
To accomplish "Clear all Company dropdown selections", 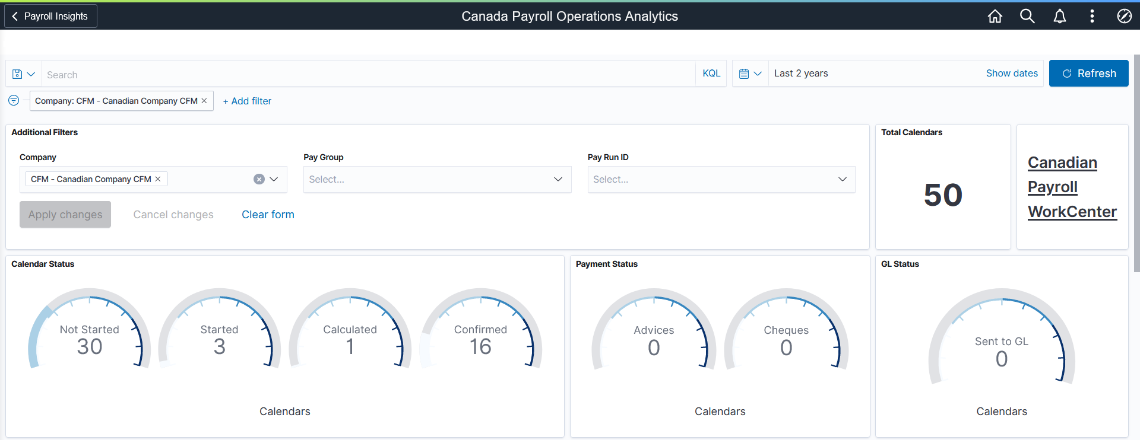I will tap(259, 179).
